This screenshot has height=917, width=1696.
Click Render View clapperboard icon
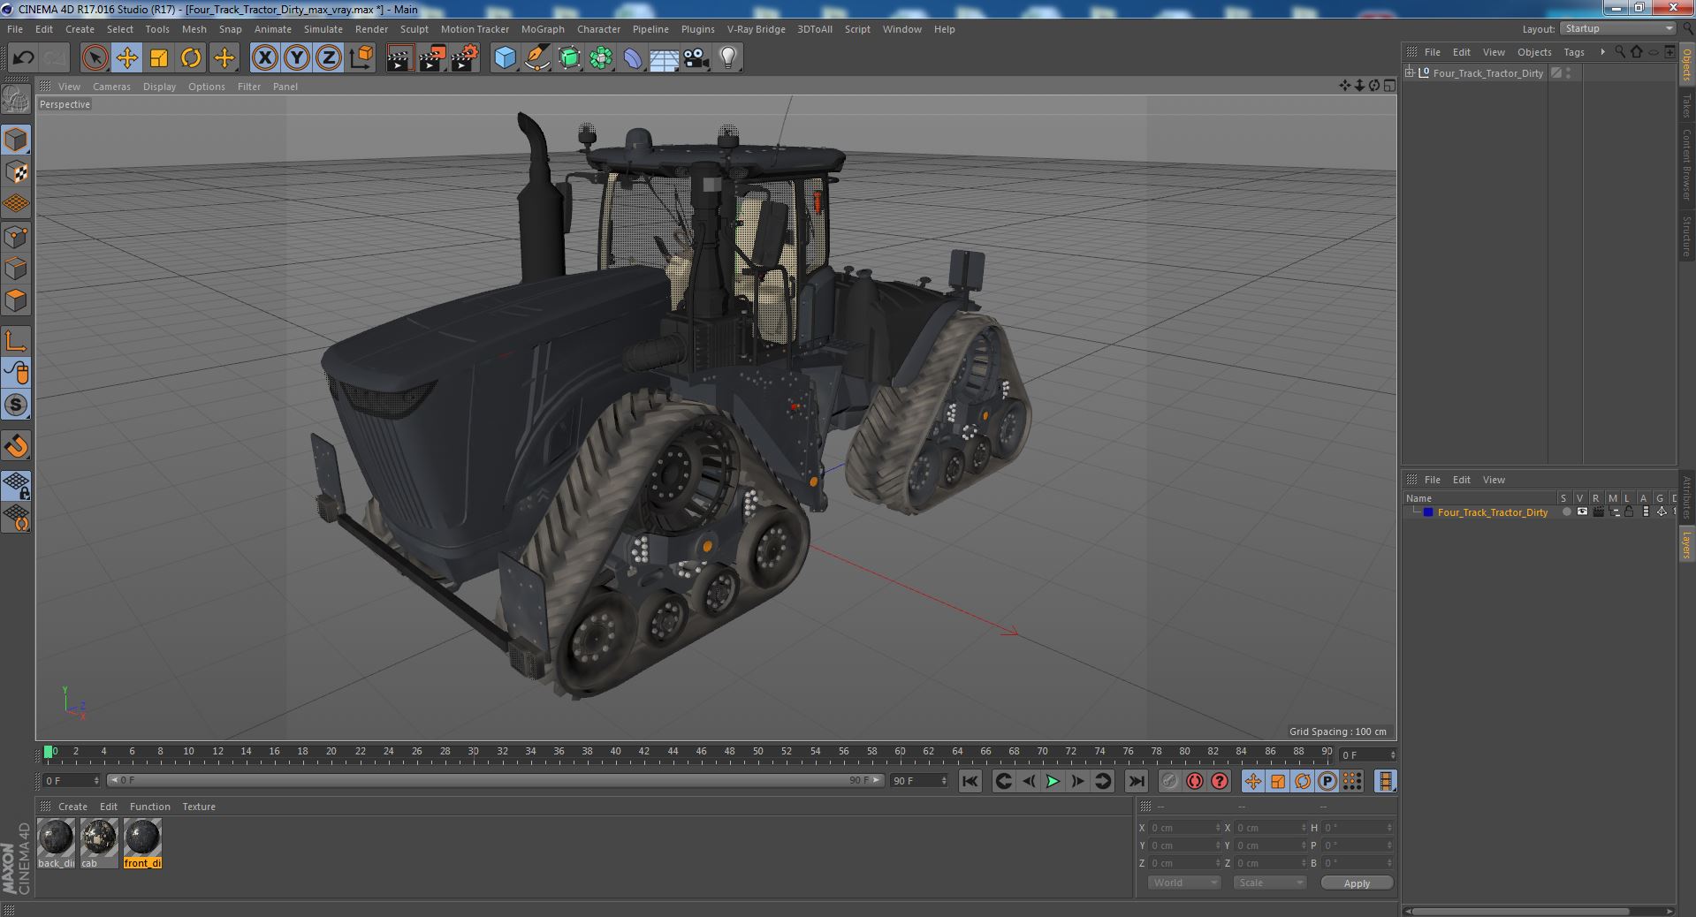coord(399,58)
